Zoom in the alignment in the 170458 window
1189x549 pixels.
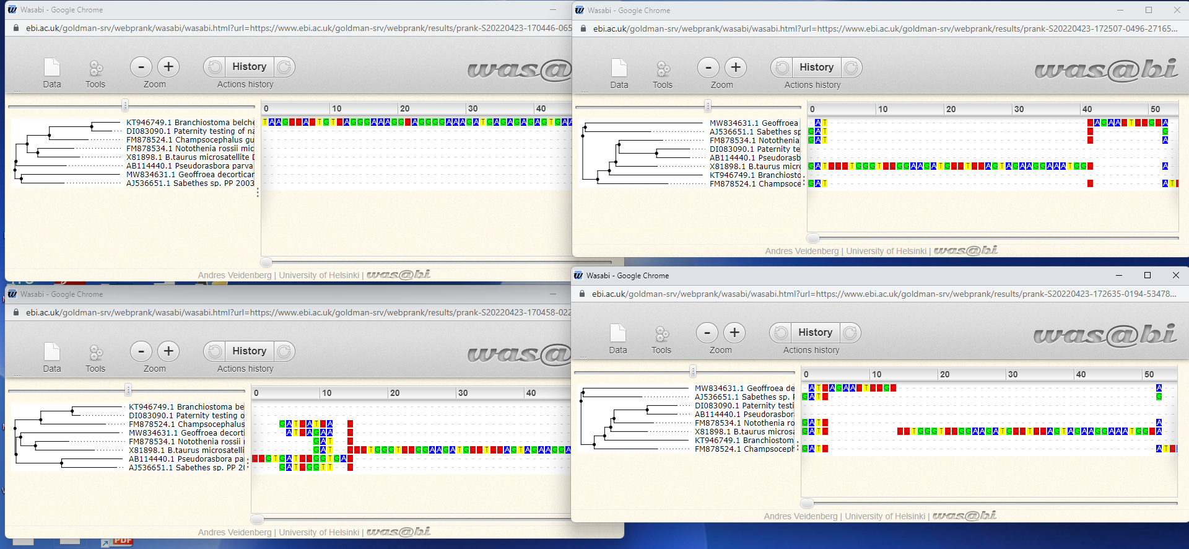pyautogui.click(x=168, y=351)
